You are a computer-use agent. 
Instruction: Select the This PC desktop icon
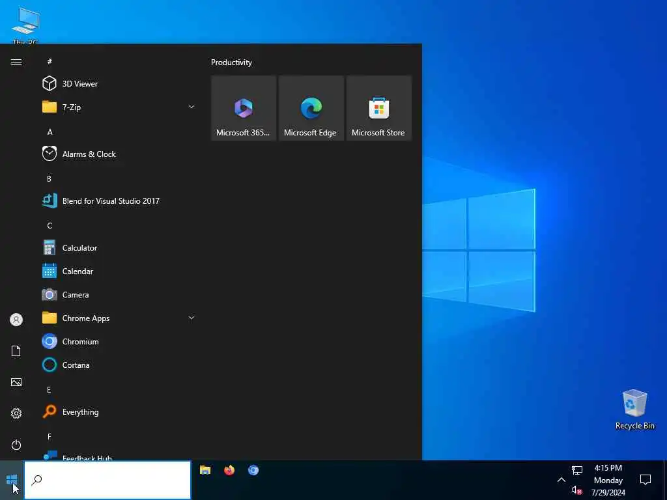coord(25,25)
